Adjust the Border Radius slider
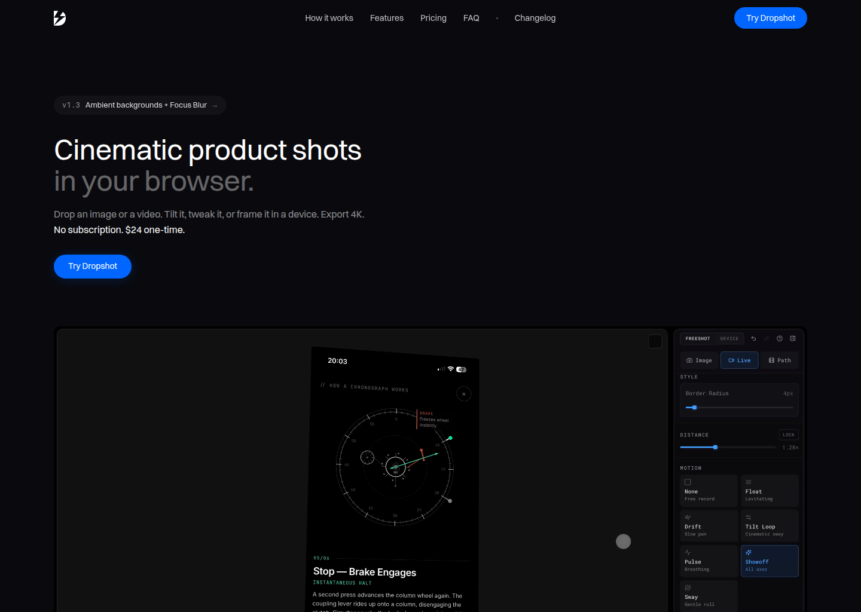Image resolution: width=861 pixels, height=612 pixels. (x=740, y=408)
